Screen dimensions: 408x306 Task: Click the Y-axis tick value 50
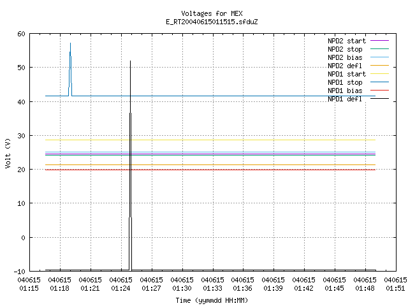point(21,68)
